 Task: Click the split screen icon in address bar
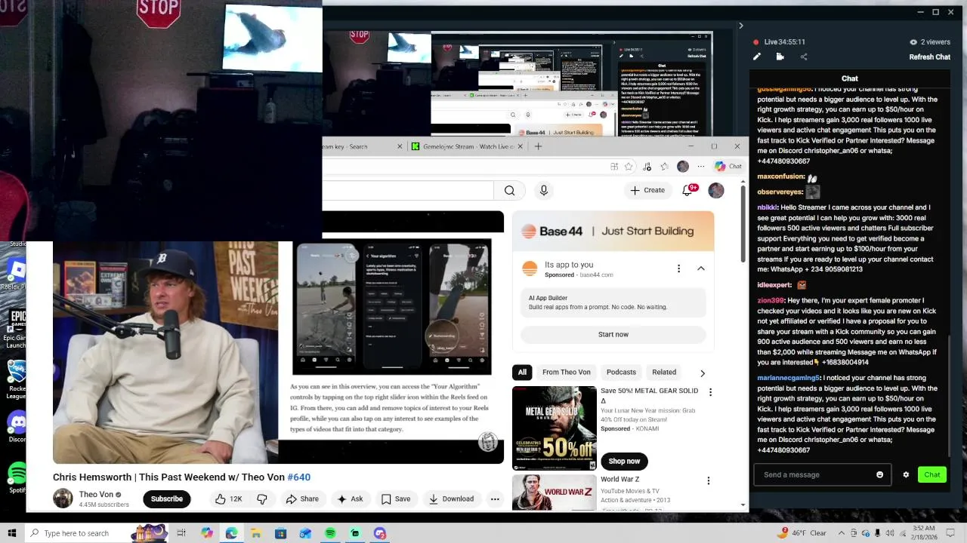coord(614,166)
